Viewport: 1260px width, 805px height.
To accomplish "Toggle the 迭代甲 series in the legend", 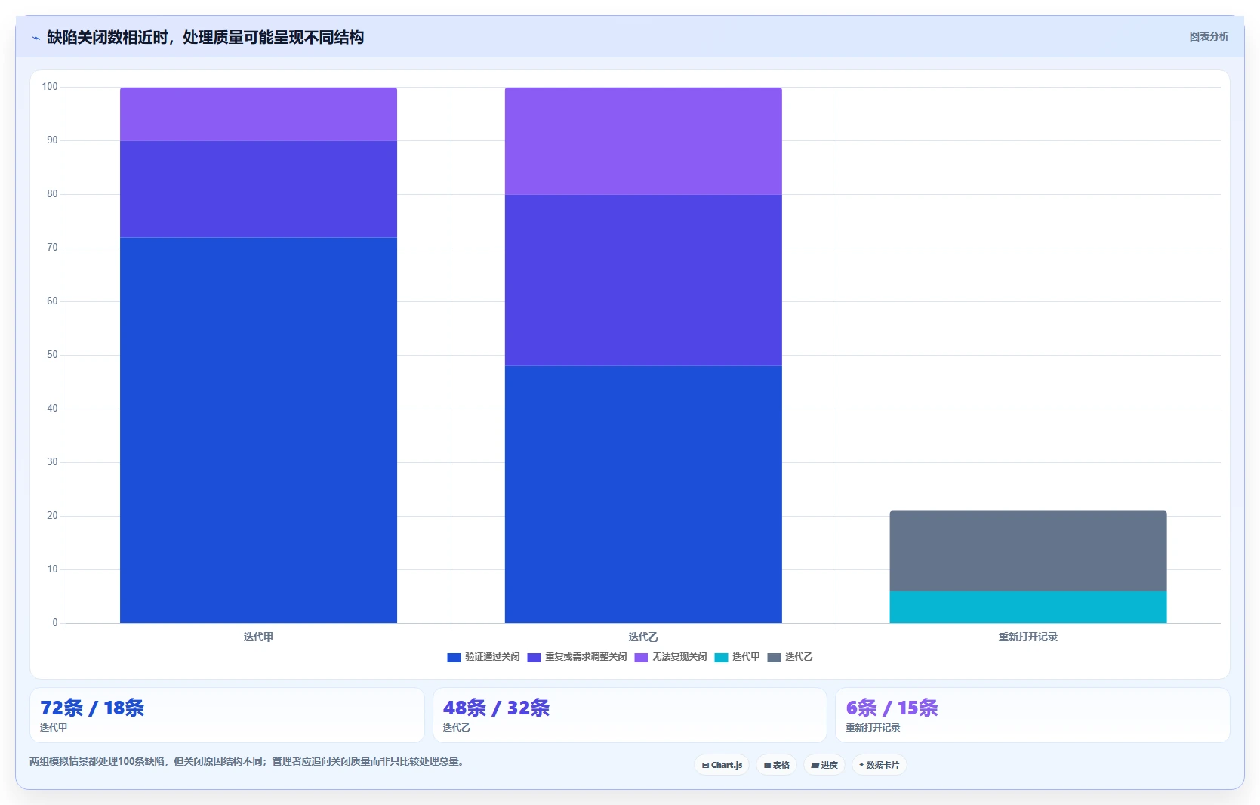I will (737, 658).
